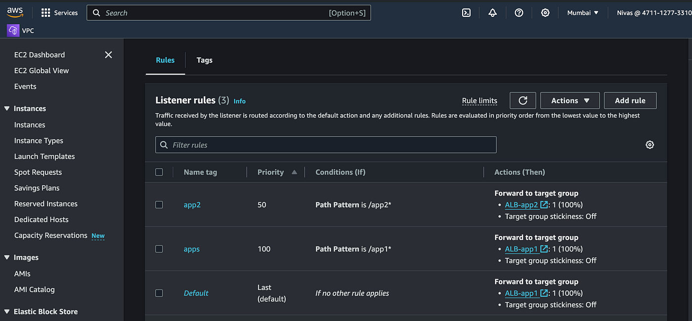692x321 pixels.
Task: Open Spot Requests in sidebar
Action: coord(38,172)
